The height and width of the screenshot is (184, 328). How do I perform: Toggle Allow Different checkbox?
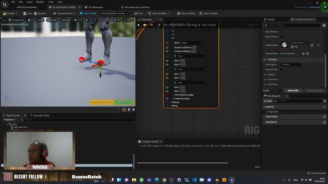[x=281, y=32]
